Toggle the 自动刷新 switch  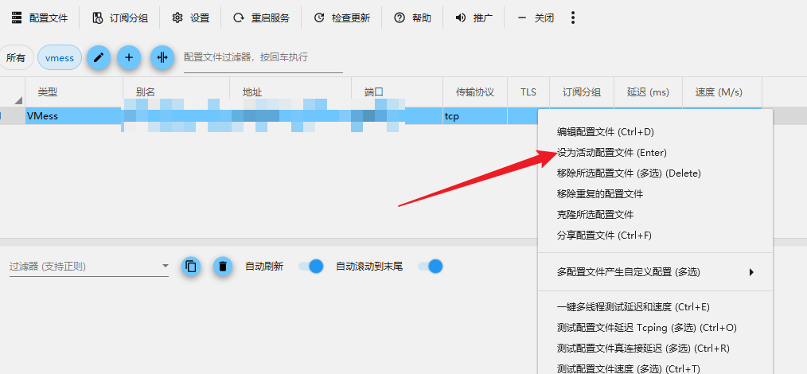311,266
